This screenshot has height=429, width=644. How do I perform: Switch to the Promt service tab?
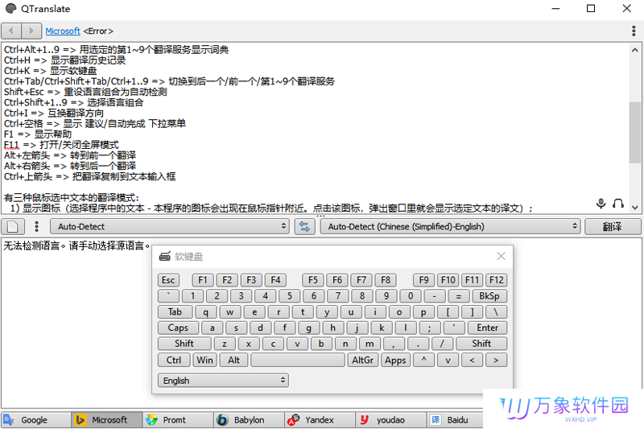(178, 420)
